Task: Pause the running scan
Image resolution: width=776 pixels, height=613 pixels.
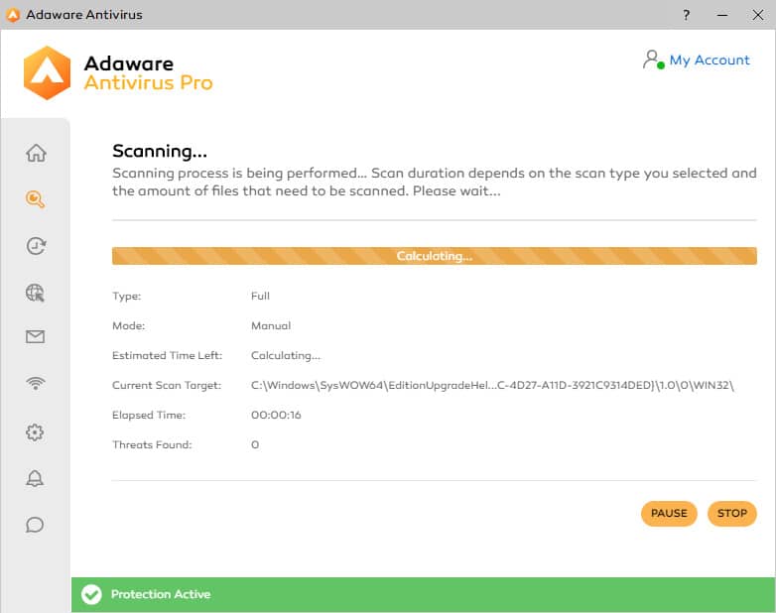Action: [669, 513]
